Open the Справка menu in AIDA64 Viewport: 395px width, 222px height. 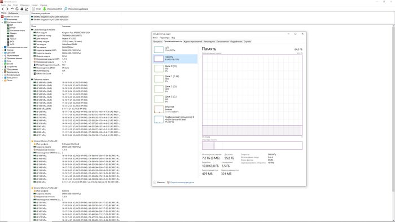[x=43, y=5]
